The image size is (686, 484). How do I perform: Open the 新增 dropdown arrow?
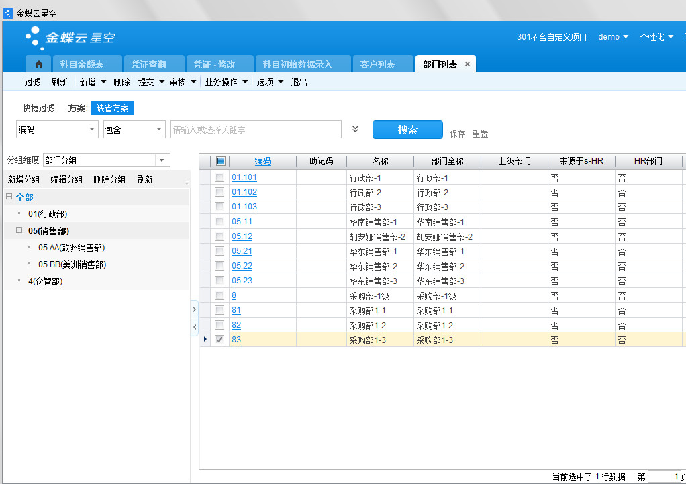pyautogui.click(x=103, y=82)
